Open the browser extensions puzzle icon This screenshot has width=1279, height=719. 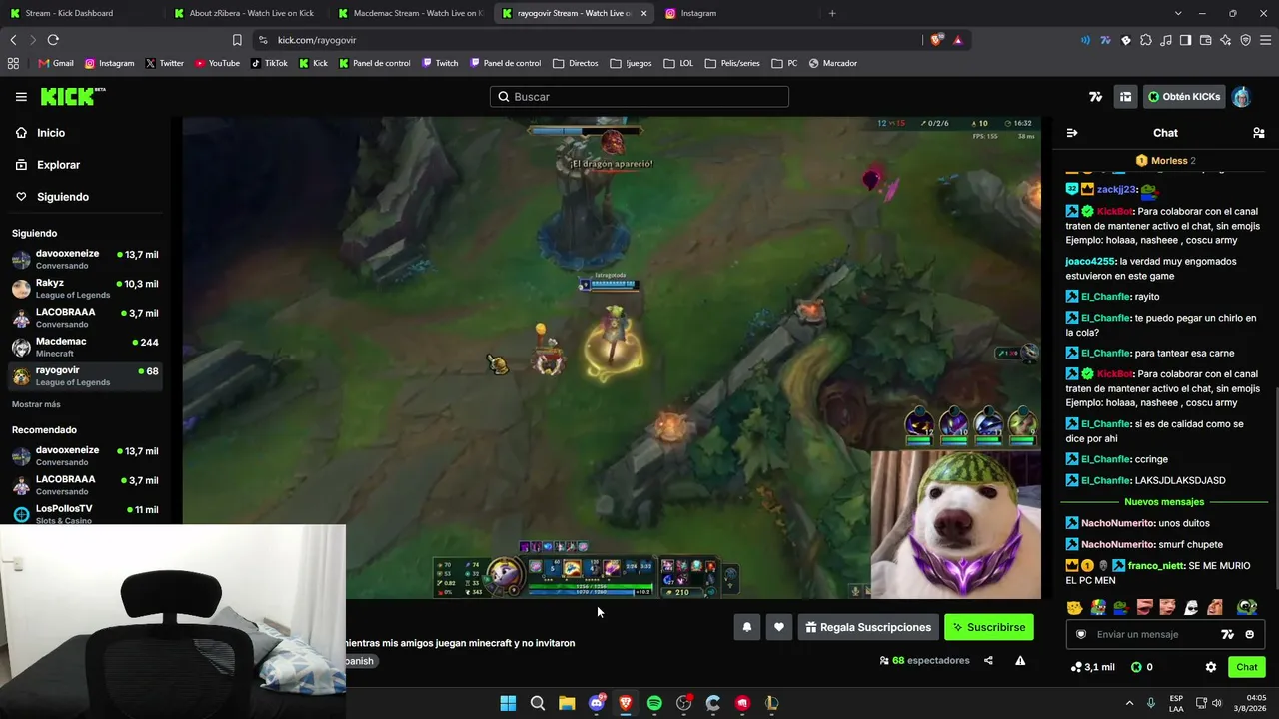click(1146, 40)
